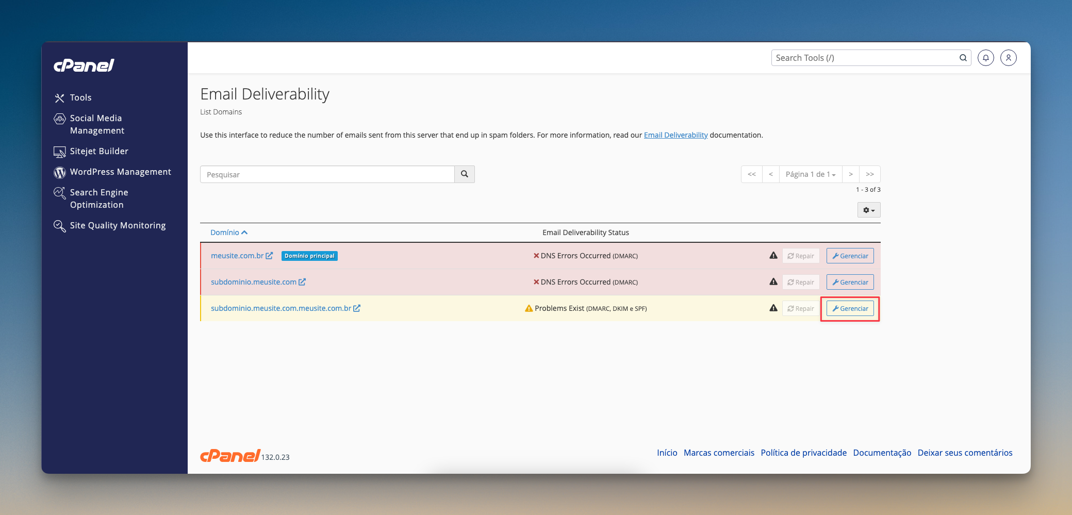Expand the Página 1 de 1 dropdown
Screen dimensions: 1072x515
click(810, 174)
